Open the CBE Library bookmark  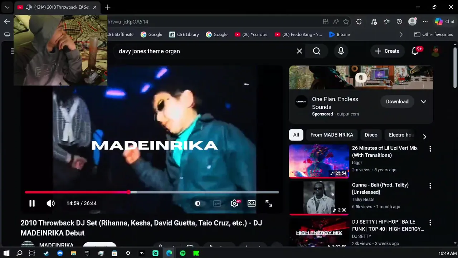184,34
